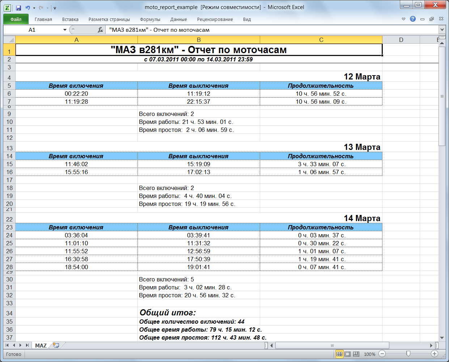Image resolution: width=449 pixels, height=362 pixels.
Task: Click the zoom out minus button
Action: [x=382, y=354]
